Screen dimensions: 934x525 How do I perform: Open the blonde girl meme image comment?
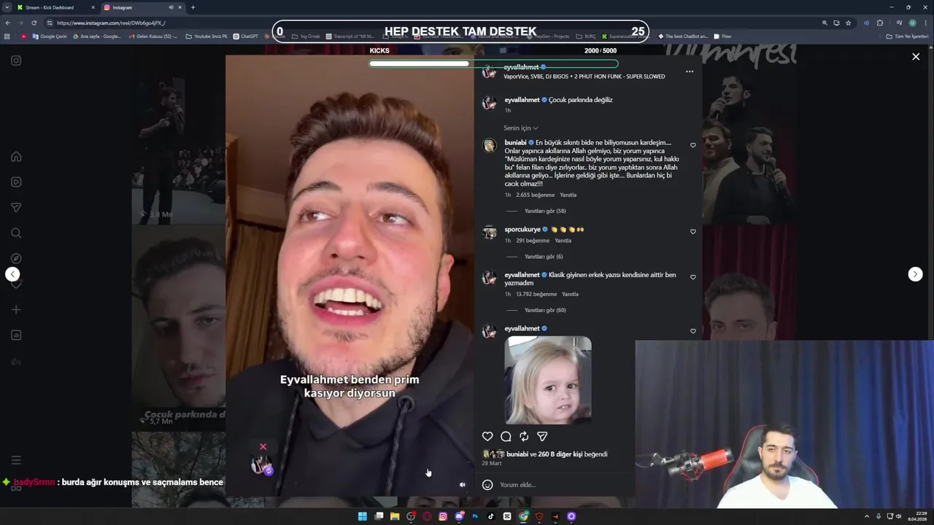click(x=548, y=380)
